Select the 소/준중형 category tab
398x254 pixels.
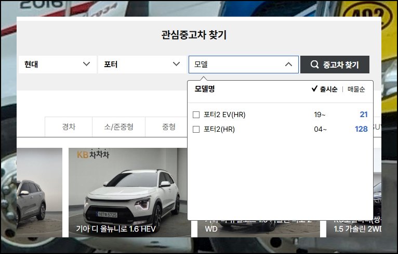tap(119, 127)
